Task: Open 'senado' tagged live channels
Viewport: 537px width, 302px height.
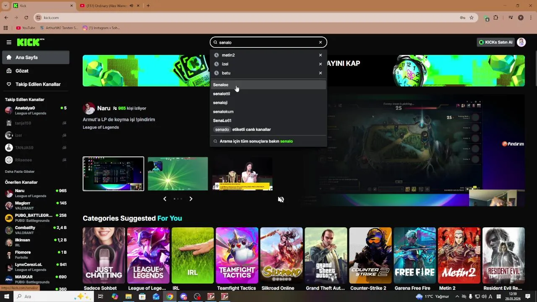Action: [x=268, y=130]
